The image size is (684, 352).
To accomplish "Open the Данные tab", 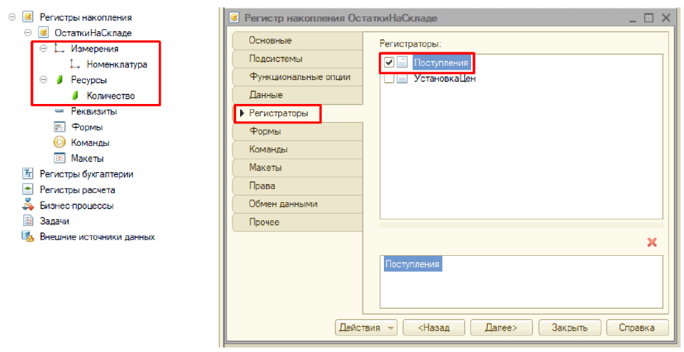I will (x=297, y=95).
